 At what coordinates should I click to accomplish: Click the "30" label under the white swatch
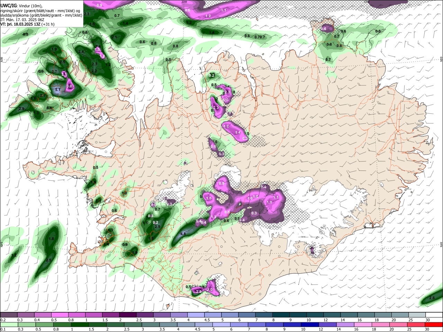tap(428, 320)
